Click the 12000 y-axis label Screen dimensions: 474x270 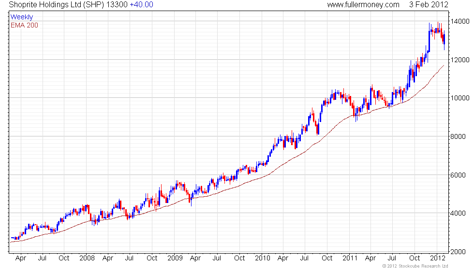click(460, 60)
